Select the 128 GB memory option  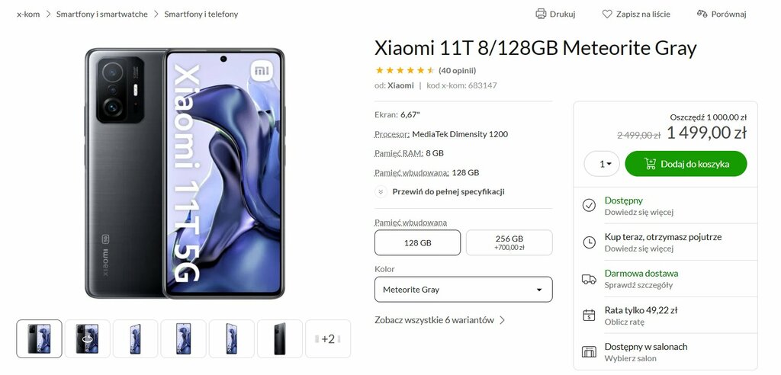pos(417,242)
